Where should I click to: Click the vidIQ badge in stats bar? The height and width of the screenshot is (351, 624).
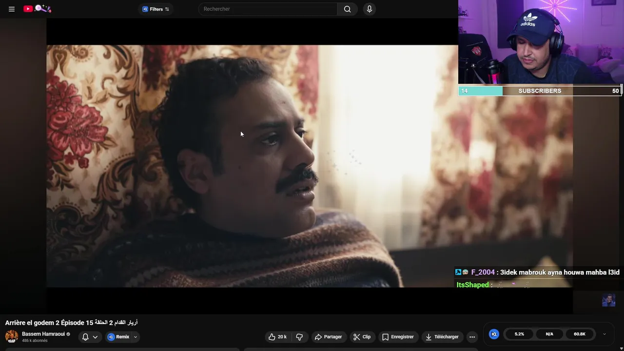[x=494, y=334]
